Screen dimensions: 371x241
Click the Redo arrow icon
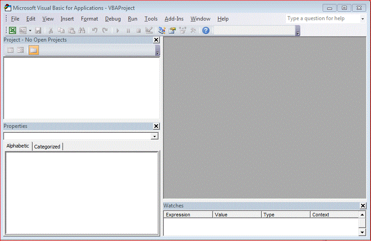point(105,30)
